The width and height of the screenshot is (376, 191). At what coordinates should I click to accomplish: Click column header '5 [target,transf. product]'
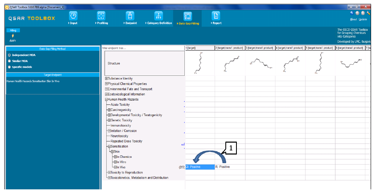pyautogui.click(x=320, y=48)
